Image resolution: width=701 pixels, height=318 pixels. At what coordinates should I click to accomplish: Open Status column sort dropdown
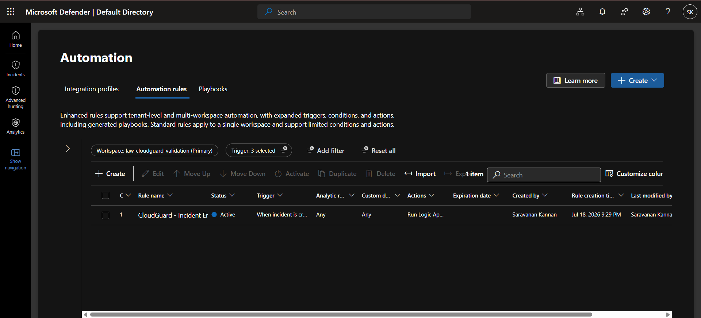click(x=232, y=195)
